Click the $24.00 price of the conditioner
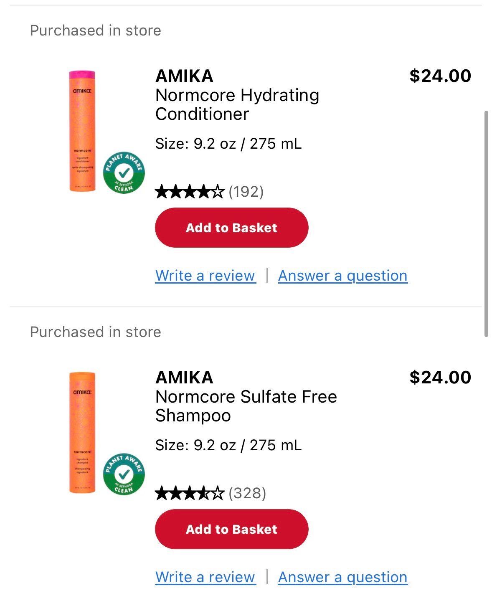Screen dimensions: 492x606 tap(440, 76)
